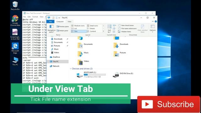Click the BOOTCAMP drive space bar

(95, 75)
